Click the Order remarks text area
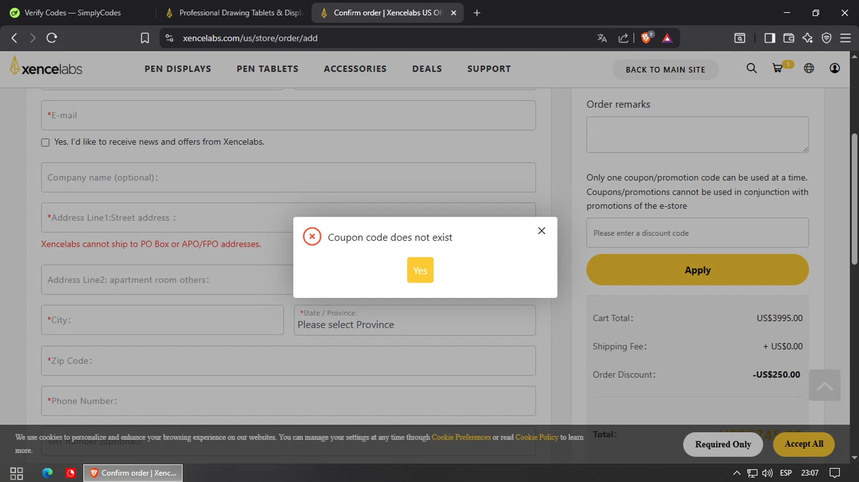The height and width of the screenshot is (482, 859). point(697,135)
